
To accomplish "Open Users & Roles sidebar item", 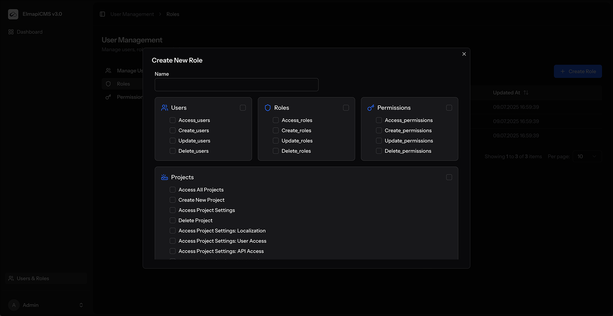I will (46, 278).
